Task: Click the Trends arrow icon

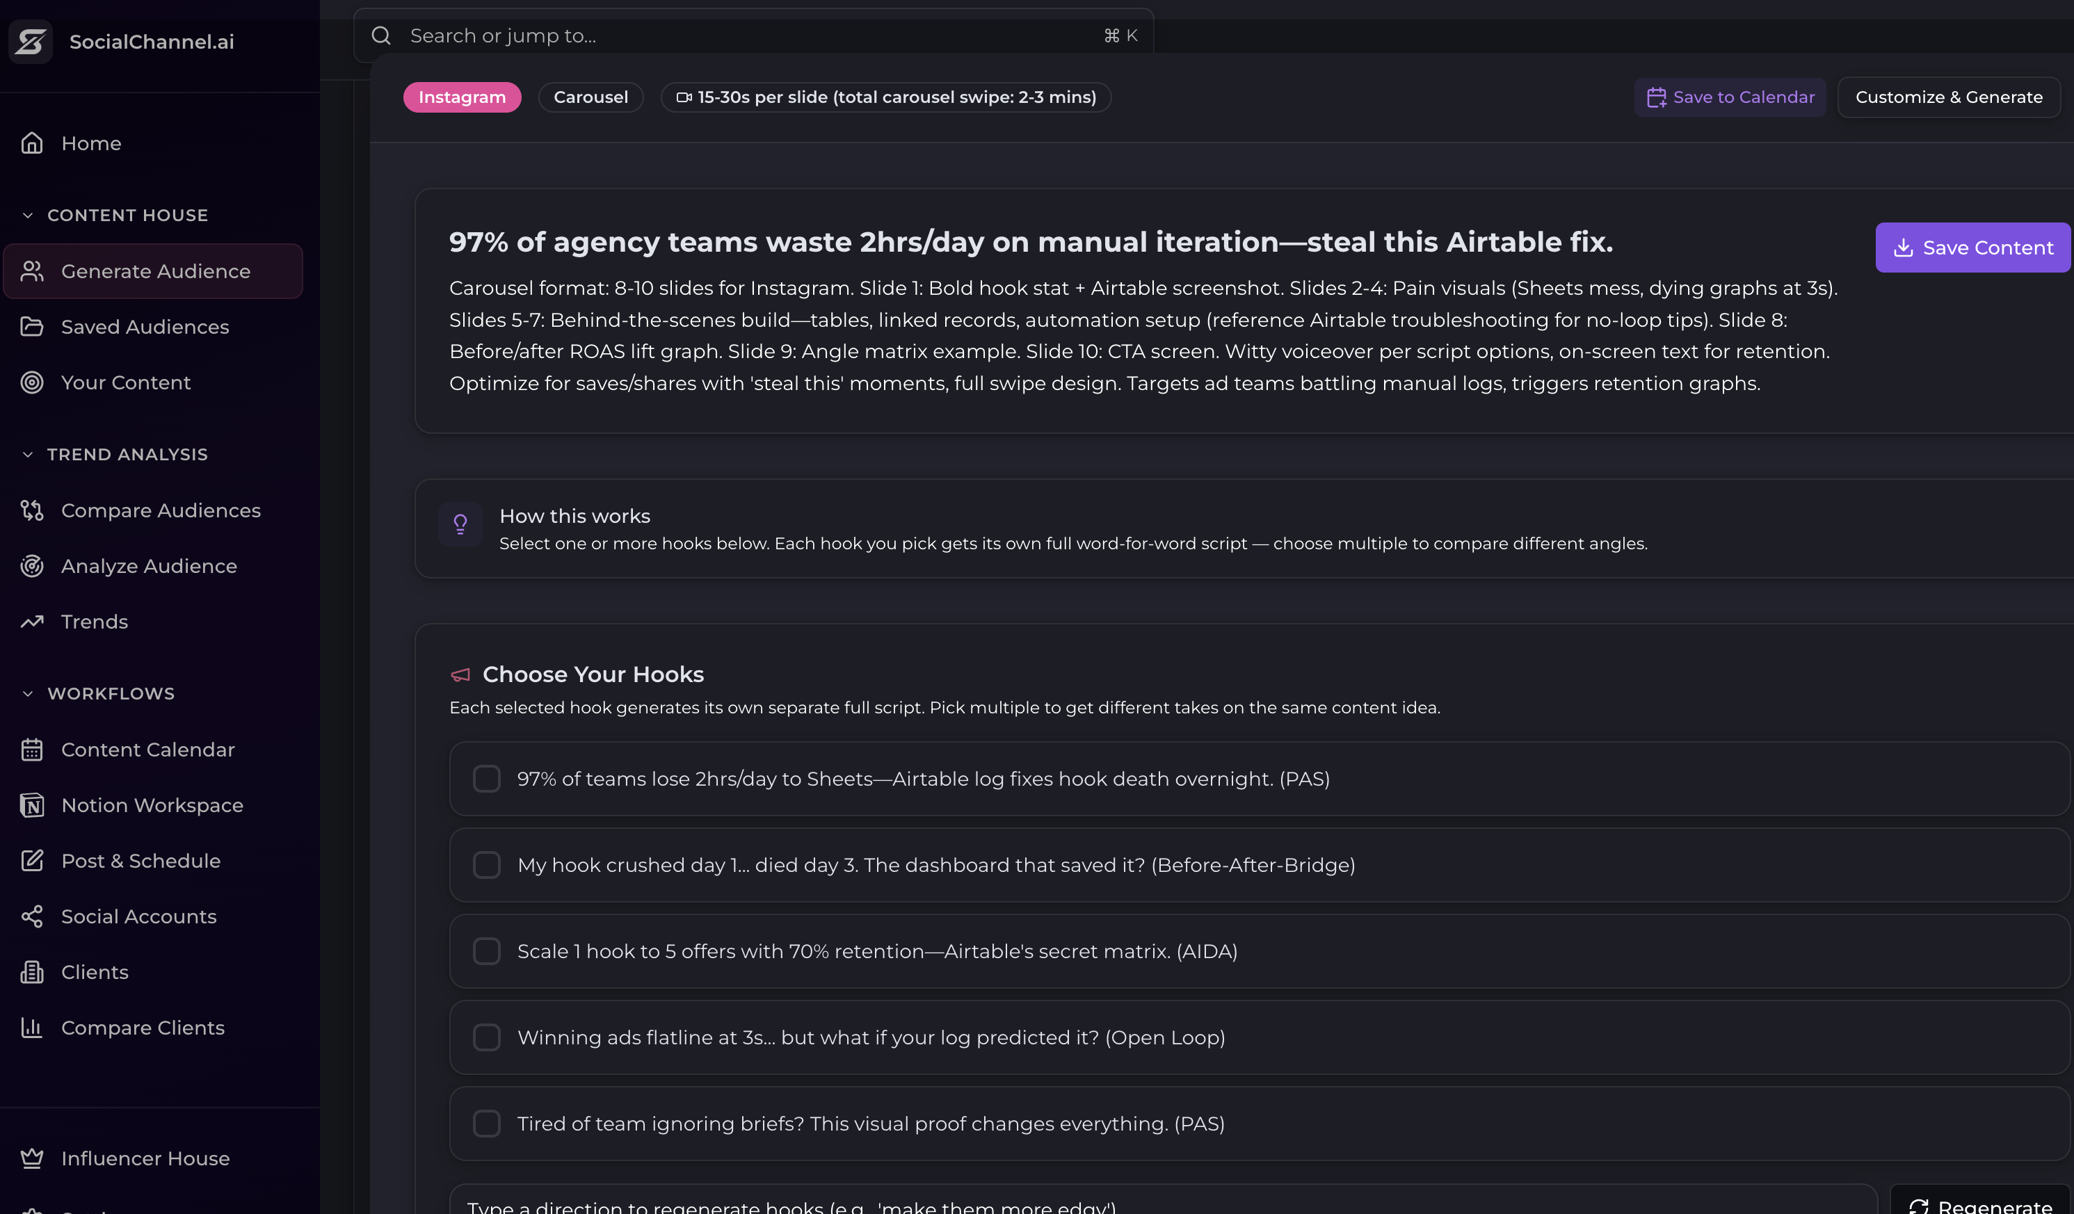Action: click(x=32, y=622)
